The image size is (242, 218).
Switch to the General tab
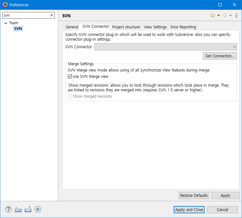(72, 27)
